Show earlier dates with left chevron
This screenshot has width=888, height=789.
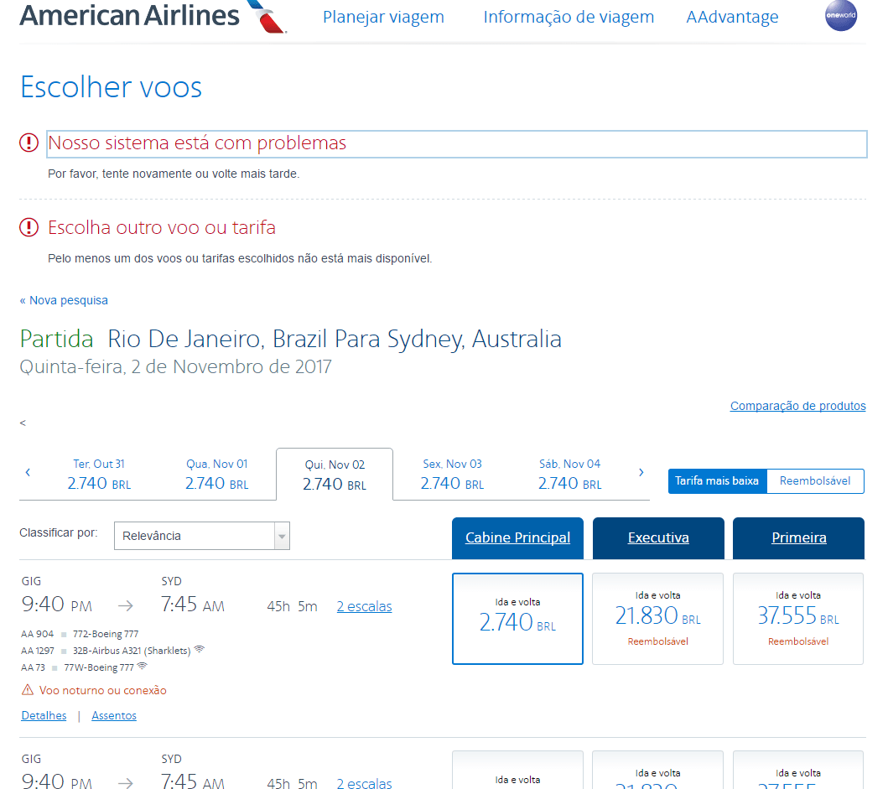(x=28, y=473)
